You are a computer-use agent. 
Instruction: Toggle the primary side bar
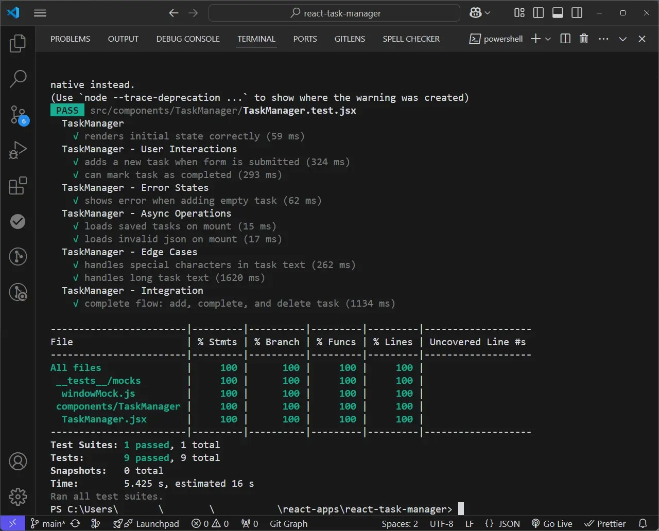pos(539,13)
